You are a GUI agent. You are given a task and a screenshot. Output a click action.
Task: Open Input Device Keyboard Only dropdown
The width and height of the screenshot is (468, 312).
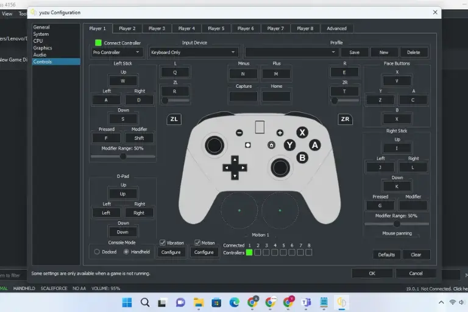coord(194,52)
